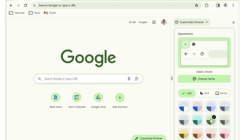Open the Work Calendar shortcut

click(77, 100)
